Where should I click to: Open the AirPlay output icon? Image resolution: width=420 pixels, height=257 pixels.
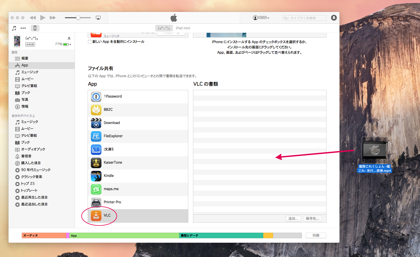coord(98,18)
